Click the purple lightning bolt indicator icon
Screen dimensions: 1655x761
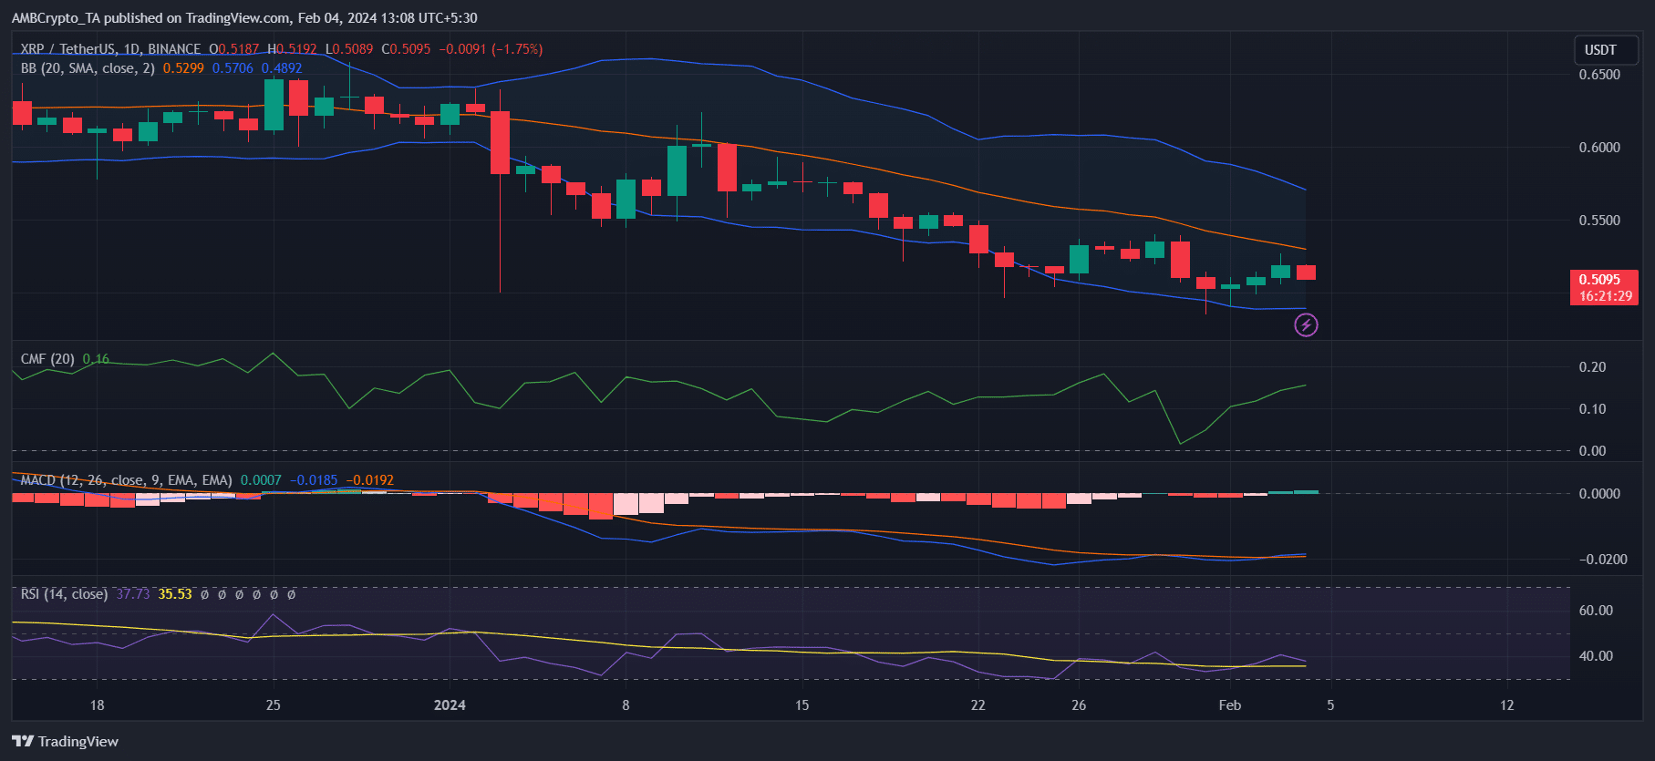(x=1306, y=324)
